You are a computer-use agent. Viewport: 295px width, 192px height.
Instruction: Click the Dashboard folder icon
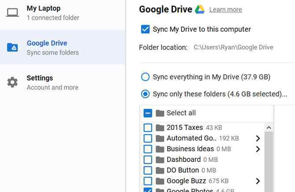pyautogui.click(x=160, y=160)
